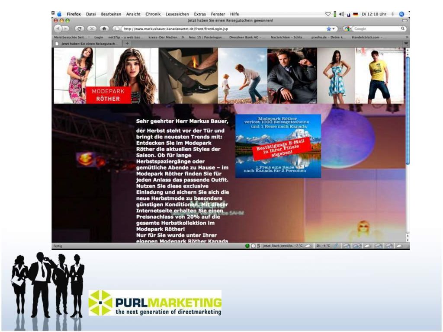
Task: Stop loading with the X button
Action: click(x=92, y=29)
